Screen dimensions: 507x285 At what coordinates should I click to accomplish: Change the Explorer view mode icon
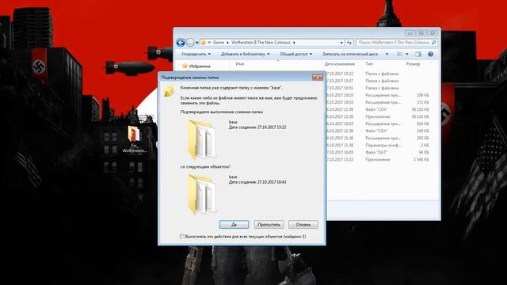click(399, 54)
